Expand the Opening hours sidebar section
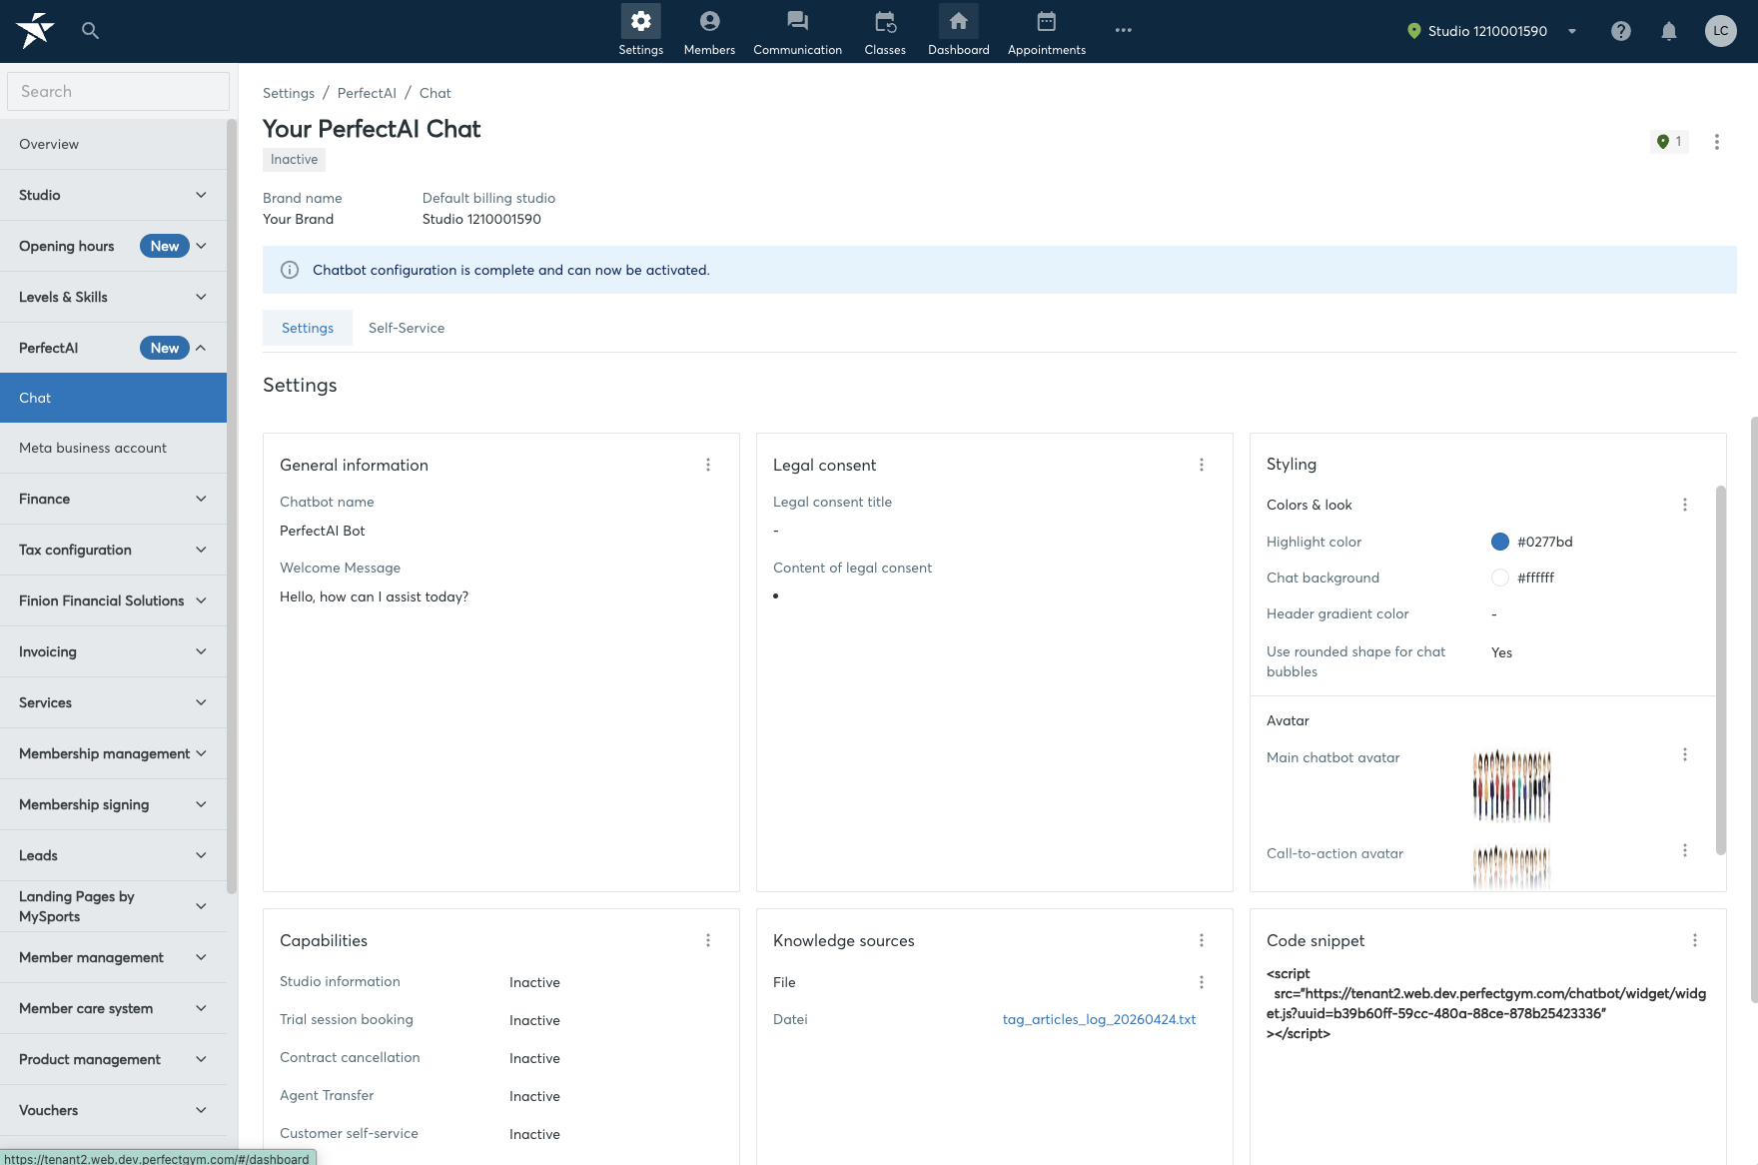 coord(113,246)
